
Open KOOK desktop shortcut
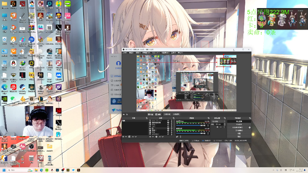(68, 5)
